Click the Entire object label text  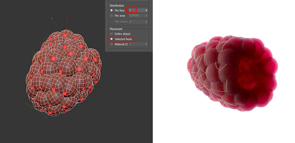(122, 34)
